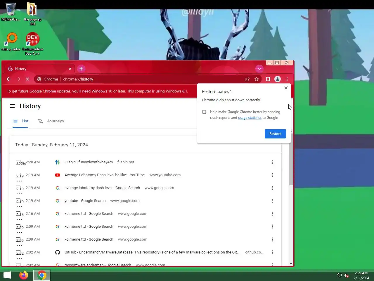Open actions menu for youtube - Google Search
The width and height of the screenshot is (374, 281).
tap(273, 201)
